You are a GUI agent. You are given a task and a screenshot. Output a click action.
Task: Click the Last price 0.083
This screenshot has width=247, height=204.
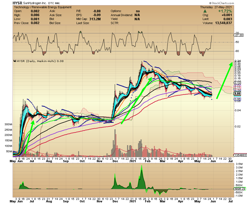click(228, 19)
